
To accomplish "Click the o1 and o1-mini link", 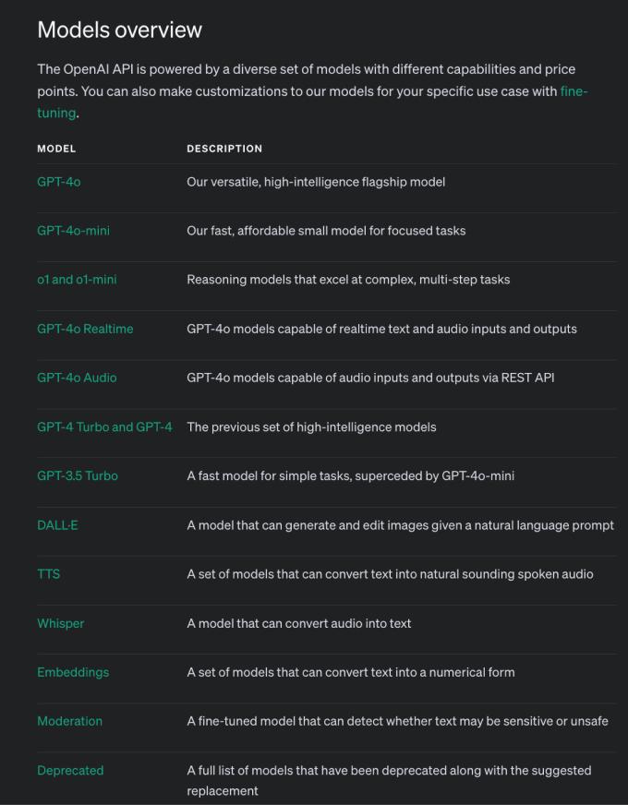I will 77,280.
